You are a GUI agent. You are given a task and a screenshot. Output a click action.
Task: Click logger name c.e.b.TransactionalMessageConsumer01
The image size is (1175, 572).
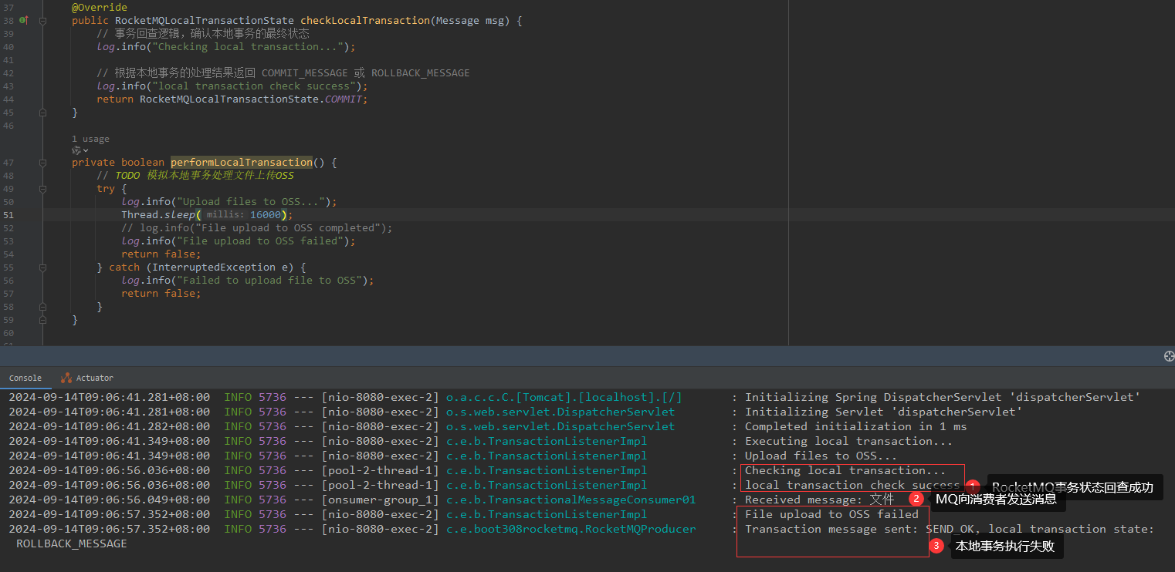point(571,500)
